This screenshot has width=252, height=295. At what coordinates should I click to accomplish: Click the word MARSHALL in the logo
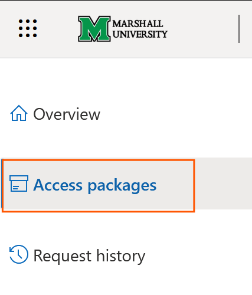[138, 24]
